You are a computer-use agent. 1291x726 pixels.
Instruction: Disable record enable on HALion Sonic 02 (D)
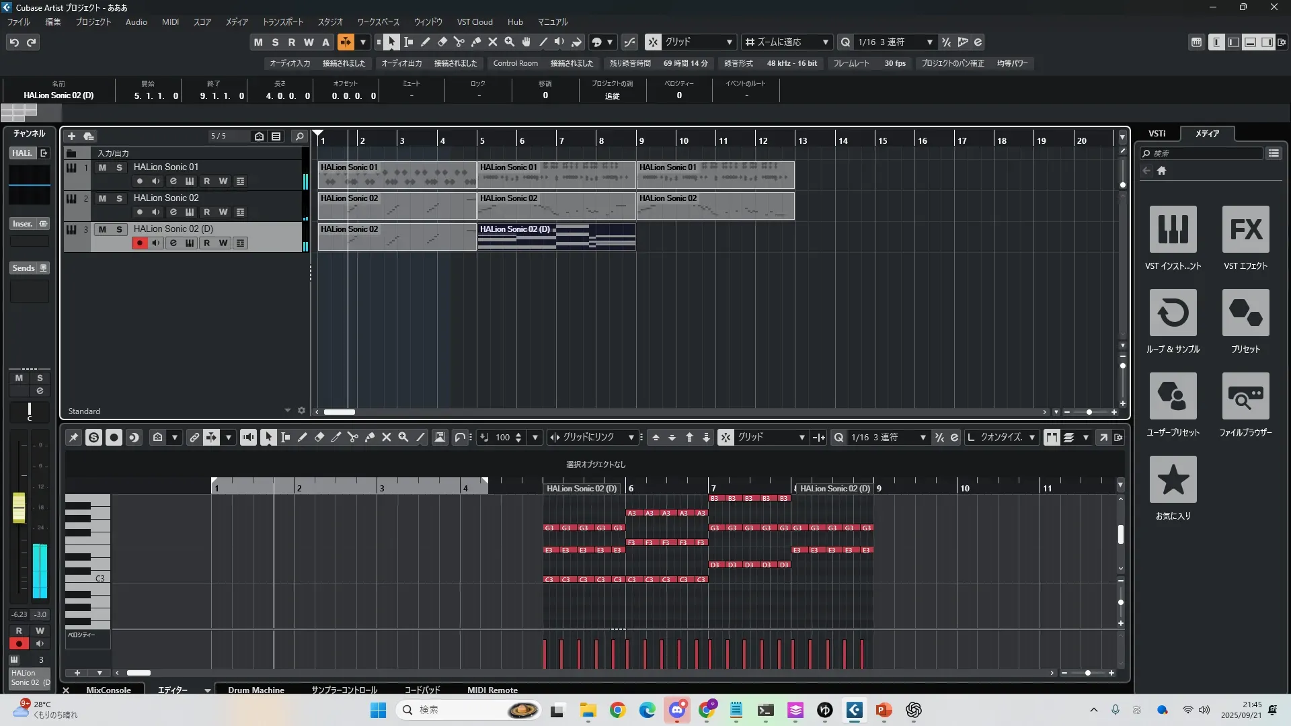point(139,243)
